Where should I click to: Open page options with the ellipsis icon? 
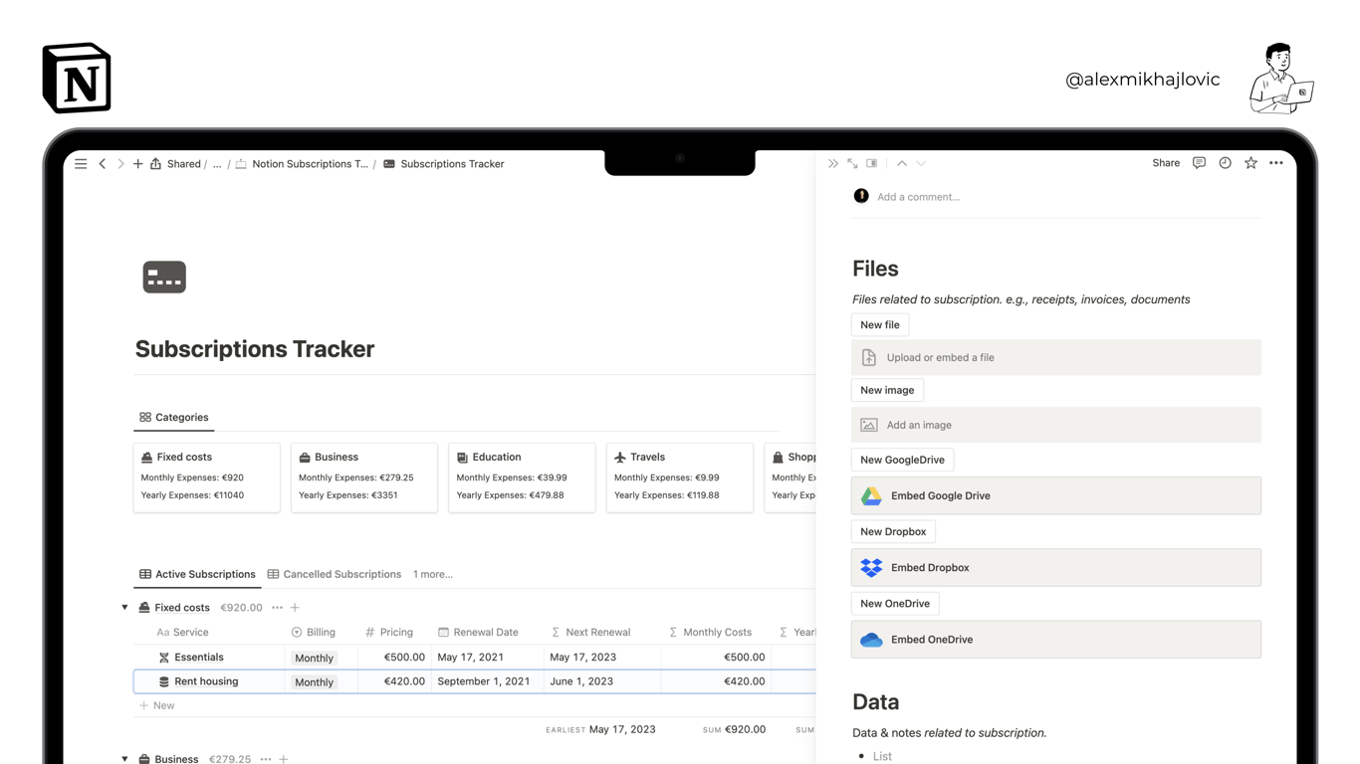coord(1275,163)
